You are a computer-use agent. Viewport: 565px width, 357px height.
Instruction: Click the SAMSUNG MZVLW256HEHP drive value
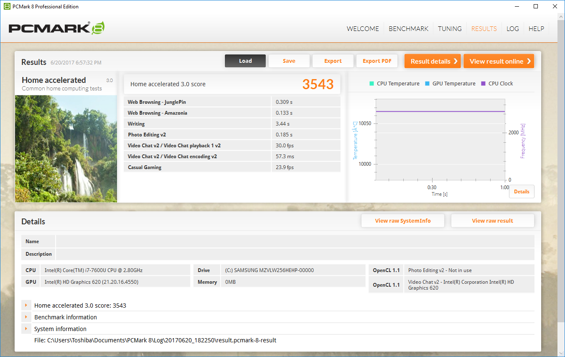[x=270, y=270]
